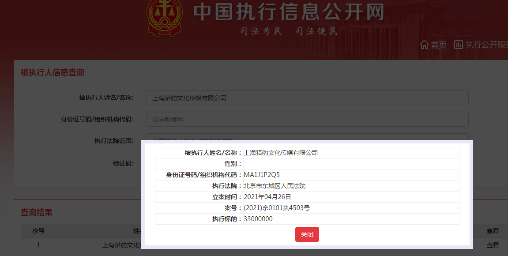This screenshot has width=508, height=256.
Task: Click the company name in the popup
Action: coord(281,153)
